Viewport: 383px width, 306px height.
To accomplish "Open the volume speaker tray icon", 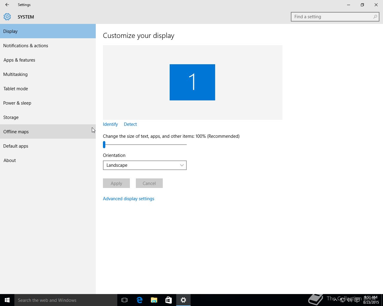I will pos(349,300).
